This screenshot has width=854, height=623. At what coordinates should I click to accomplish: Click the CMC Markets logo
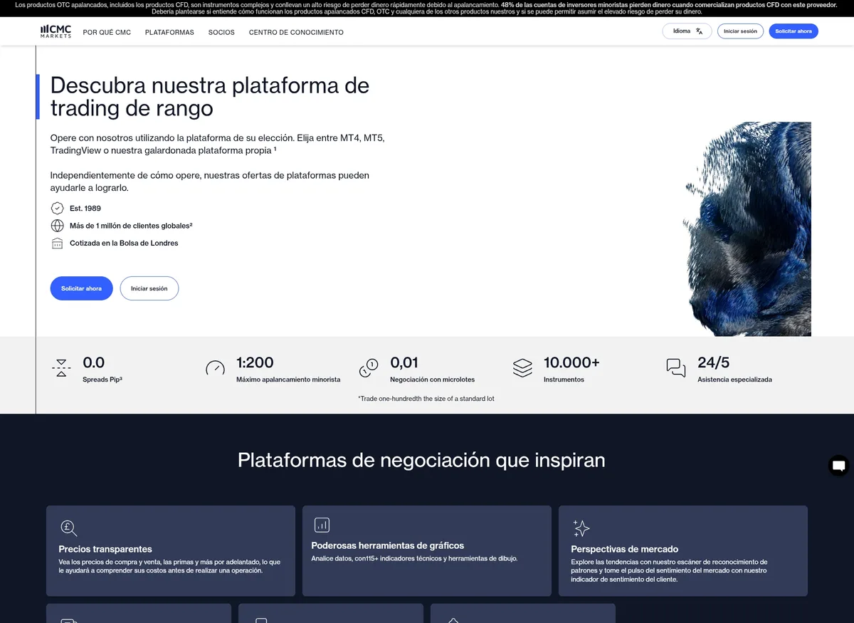pyautogui.click(x=56, y=31)
